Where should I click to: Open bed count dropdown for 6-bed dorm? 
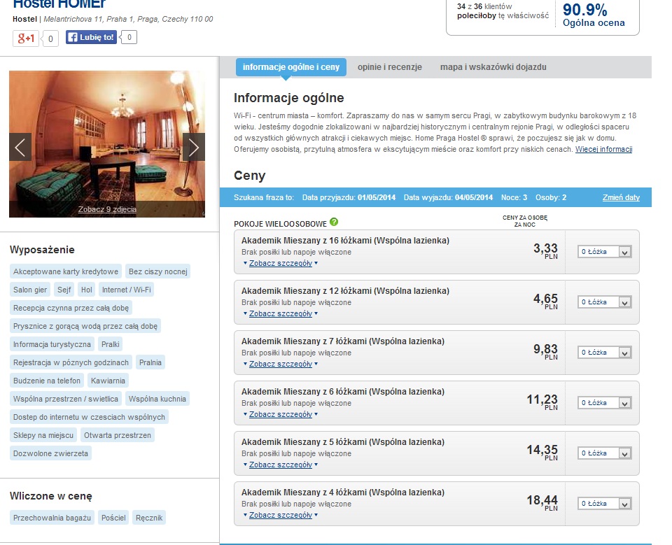[x=604, y=403]
